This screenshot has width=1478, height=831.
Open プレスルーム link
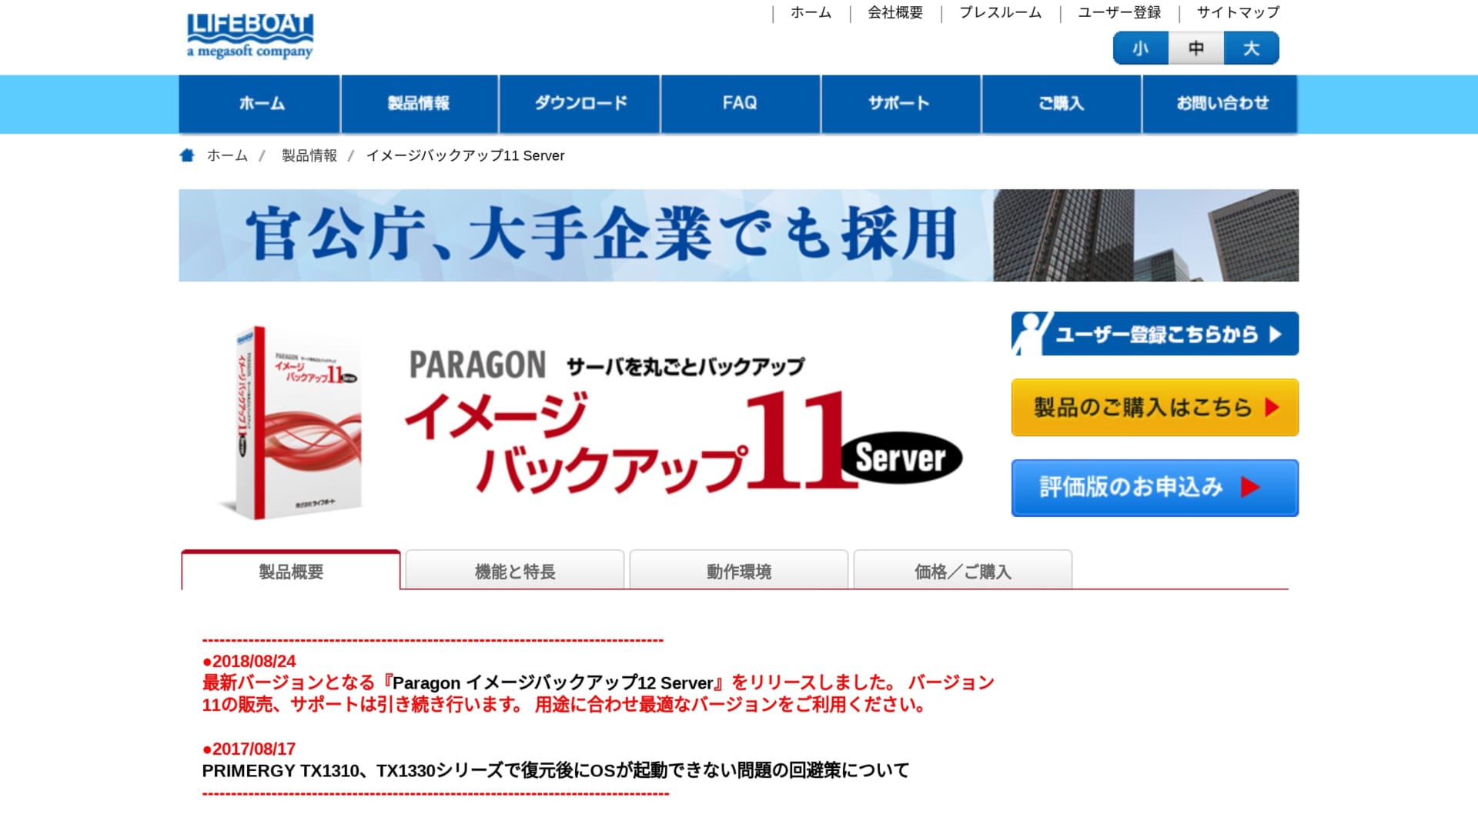[x=1001, y=13]
